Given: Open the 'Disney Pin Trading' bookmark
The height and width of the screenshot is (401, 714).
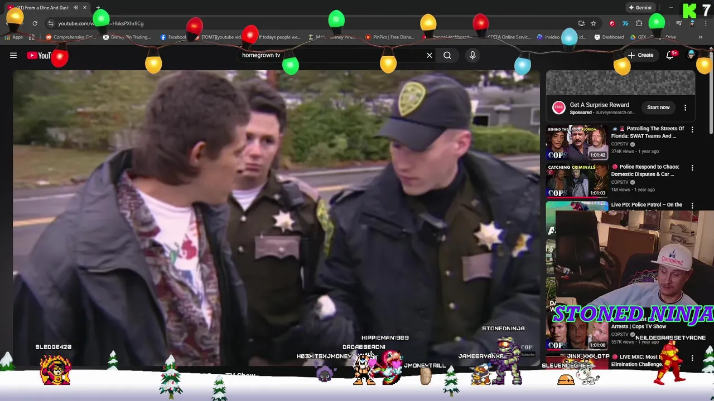Looking at the screenshot, I should 127,37.
